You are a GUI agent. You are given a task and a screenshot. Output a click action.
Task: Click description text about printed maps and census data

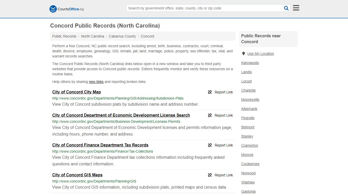coord(139,187)
